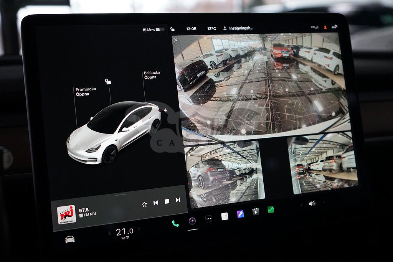
Task: Expand the media player drag handle
Action: pyautogui.click(x=121, y=194)
